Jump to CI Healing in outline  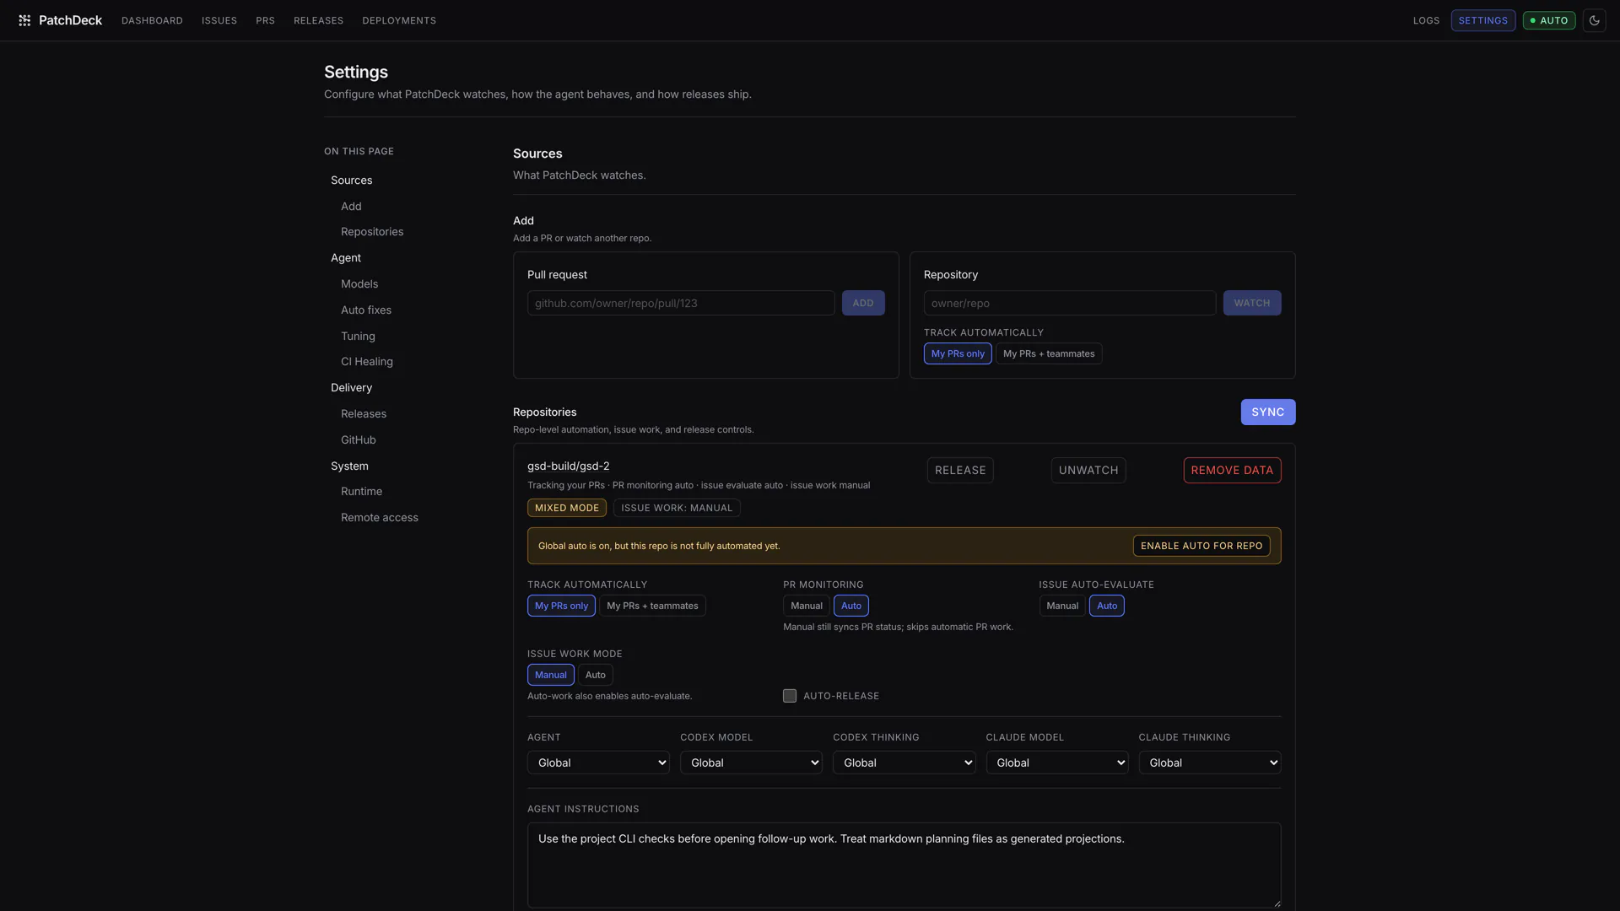[x=367, y=361]
